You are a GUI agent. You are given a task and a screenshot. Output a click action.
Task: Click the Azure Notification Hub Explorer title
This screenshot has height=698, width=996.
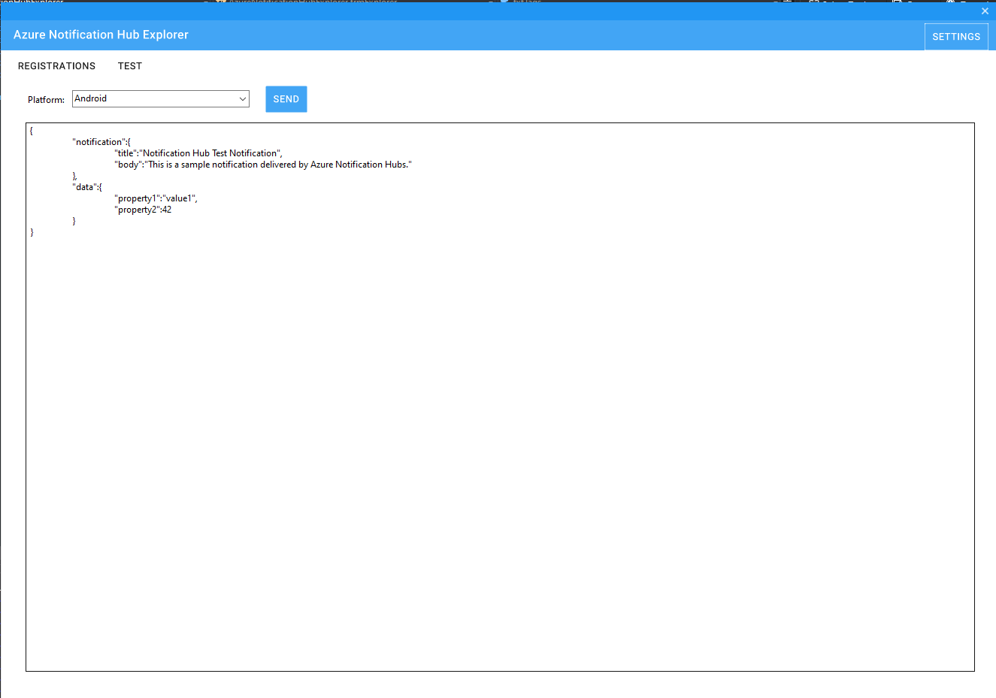click(x=101, y=35)
